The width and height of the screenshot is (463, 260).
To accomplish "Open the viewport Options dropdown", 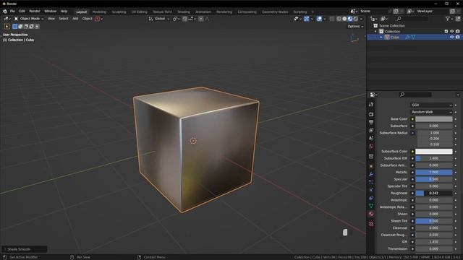I will (x=355, y=27).
